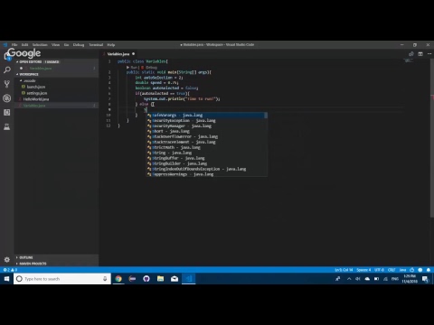The width and height of the screenshot is (434, 325).
Task: Show hidden system tray icons
Action: (x=349, y=279)
